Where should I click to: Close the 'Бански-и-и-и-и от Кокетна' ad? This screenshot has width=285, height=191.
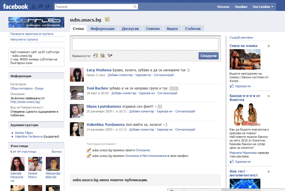tap(269, 96)
